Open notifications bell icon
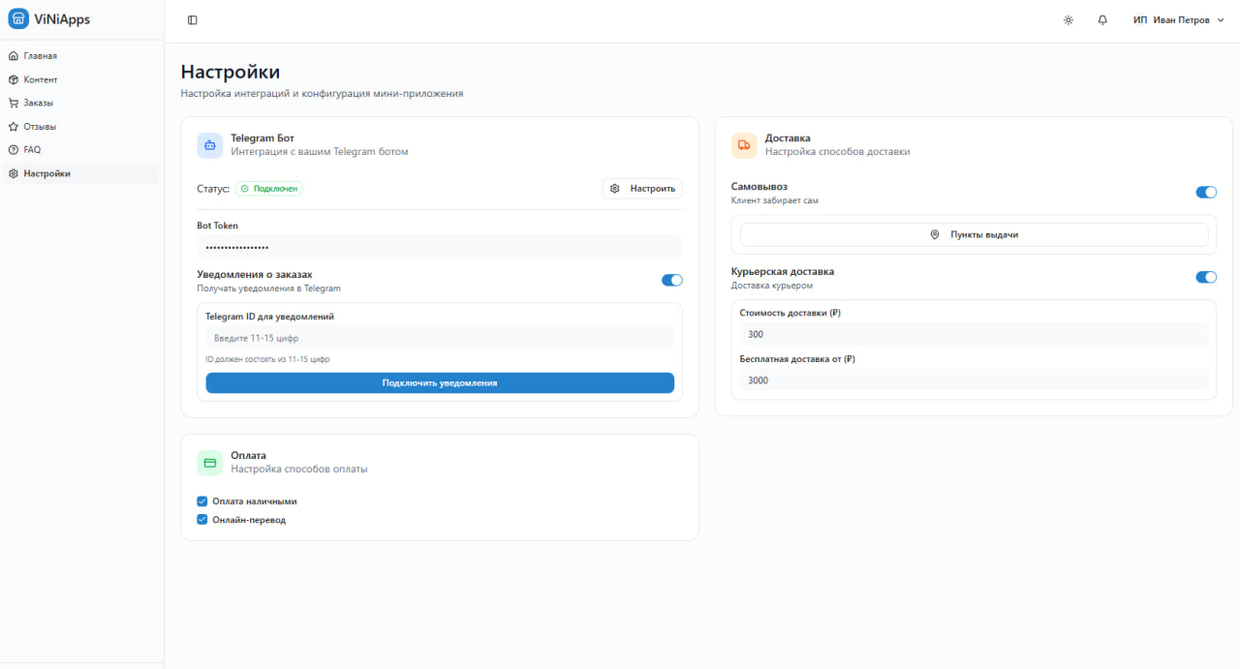Viewport: 1240px width, 669px height. pos(1102,20)
